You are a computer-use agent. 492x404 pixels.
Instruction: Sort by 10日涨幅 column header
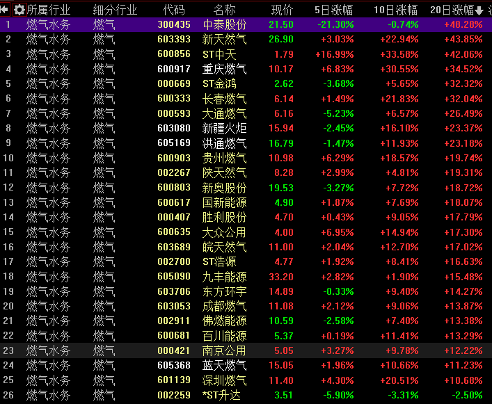(x=396, y=10)
